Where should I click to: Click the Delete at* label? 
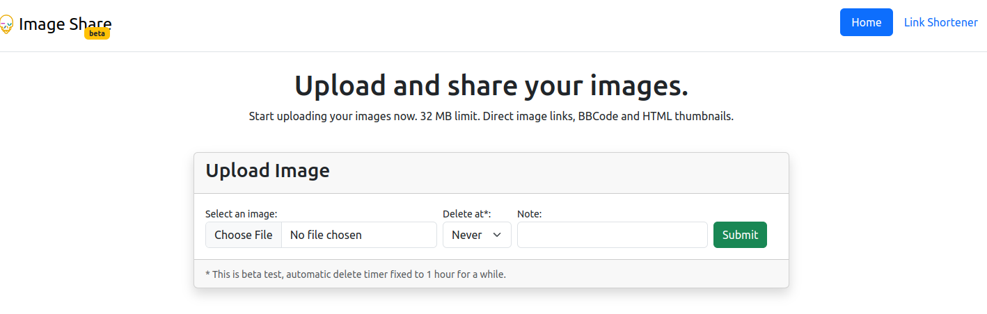tap(467, 214)
